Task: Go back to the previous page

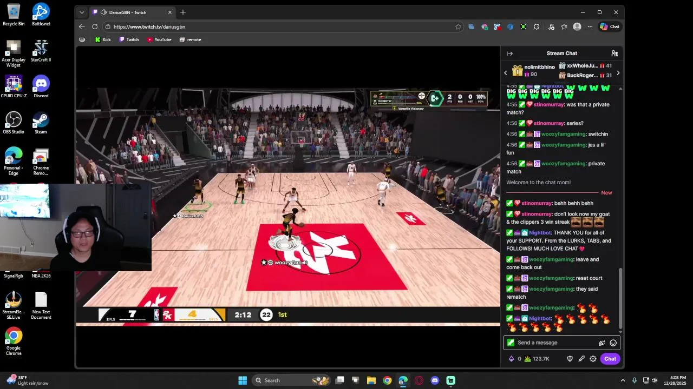Action: tap(82, 26)
